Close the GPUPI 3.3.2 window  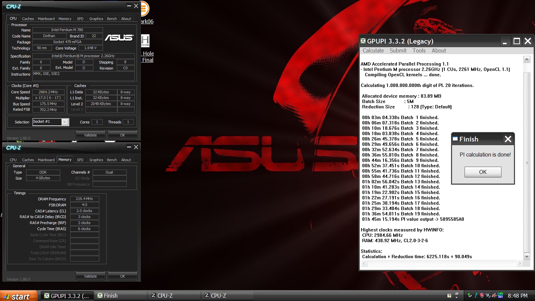pos(528,41)
